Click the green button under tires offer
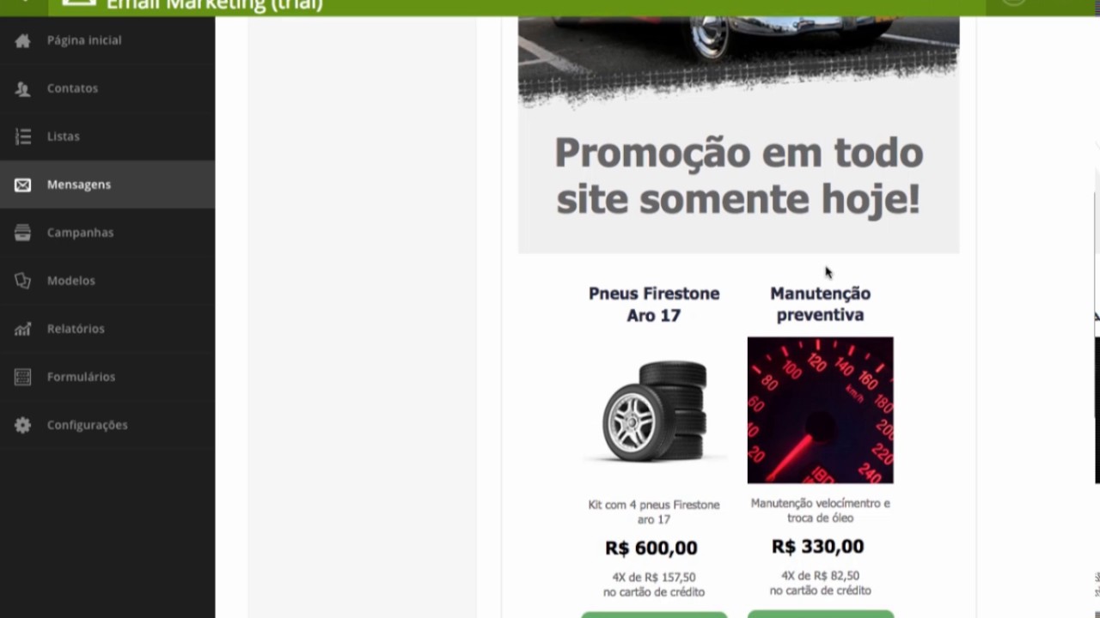 click(x=654, y=615)
